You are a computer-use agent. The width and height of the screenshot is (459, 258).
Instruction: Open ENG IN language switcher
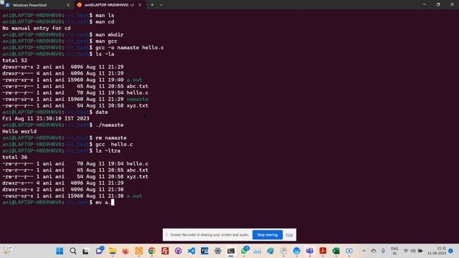coord(394,251)
